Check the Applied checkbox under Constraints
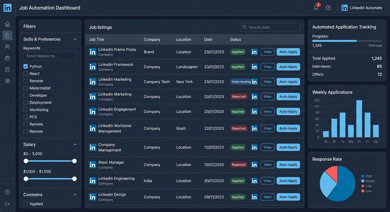390x212 pixels. [25, 204]
